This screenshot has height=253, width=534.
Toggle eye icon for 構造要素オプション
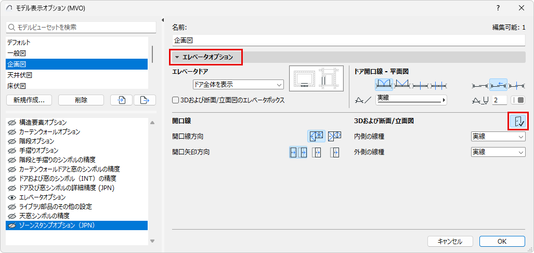pyautogui.click(x=12, y=122)
